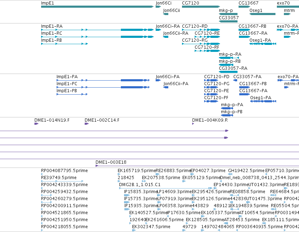The width and height of the screenshot is (299, 232).
Task: Select the CG13667-RA transcript
Action: (x=245, y=37)
